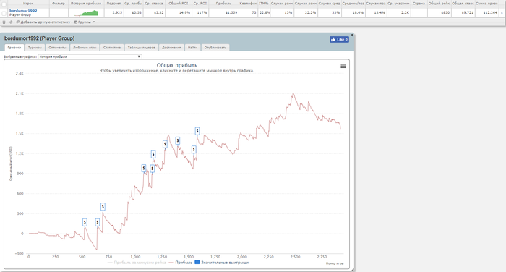Image resolution: width=506 pixels, height=272 pixels.
Task: Toggle 'Прибыль за минусом рейка' legend series
Action: pos(137,263)
